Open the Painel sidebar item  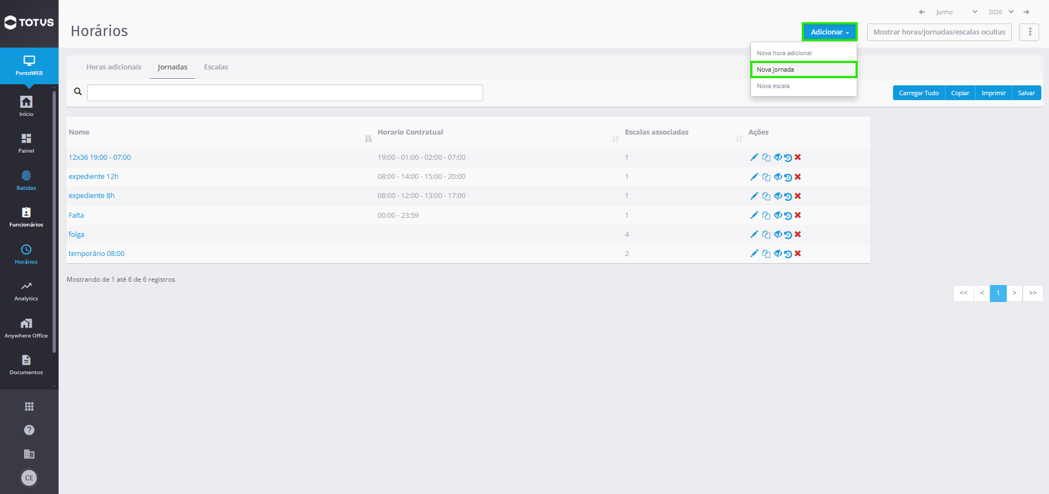pos(26,143)
